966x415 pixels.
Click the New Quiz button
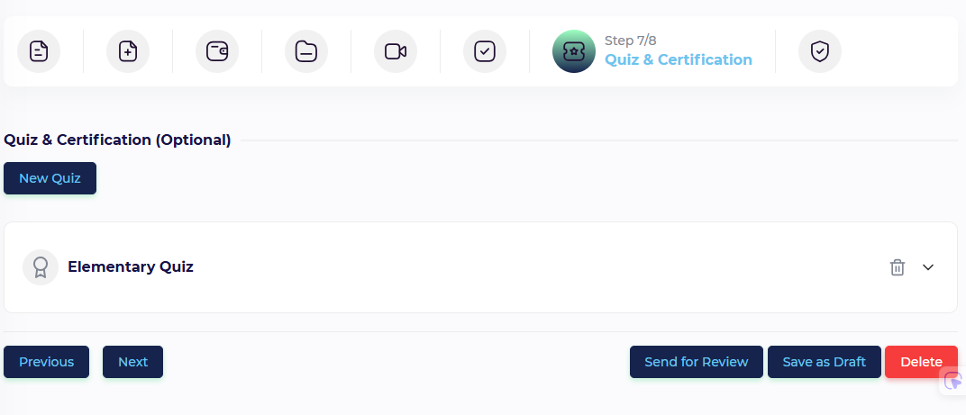point(50,178)
